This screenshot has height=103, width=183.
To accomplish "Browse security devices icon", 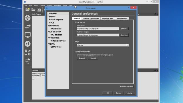I will coord(27,44).
